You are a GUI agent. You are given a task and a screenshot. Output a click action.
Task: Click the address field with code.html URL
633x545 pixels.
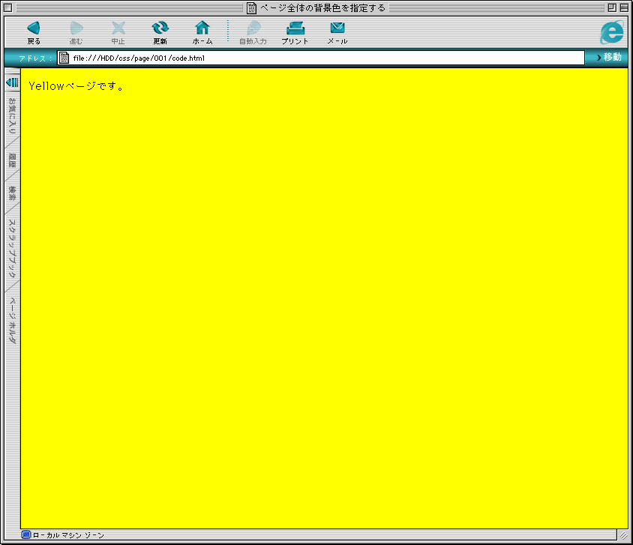coord(322,58)
